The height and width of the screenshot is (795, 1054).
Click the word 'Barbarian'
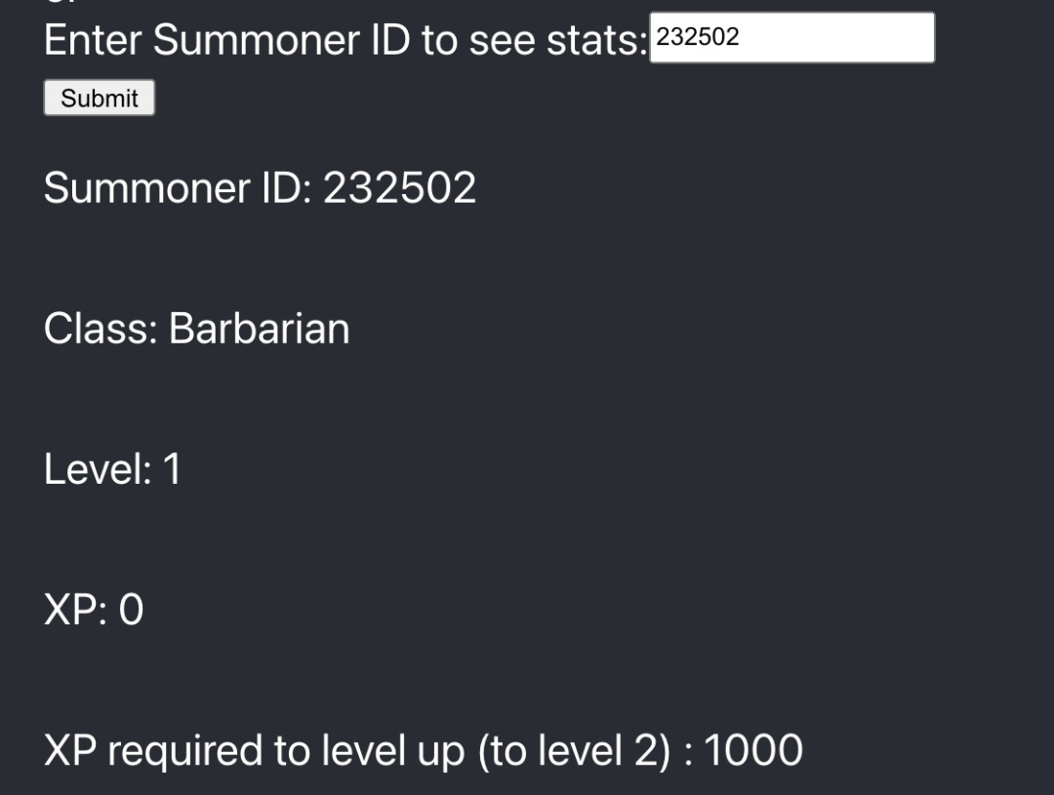260,330
